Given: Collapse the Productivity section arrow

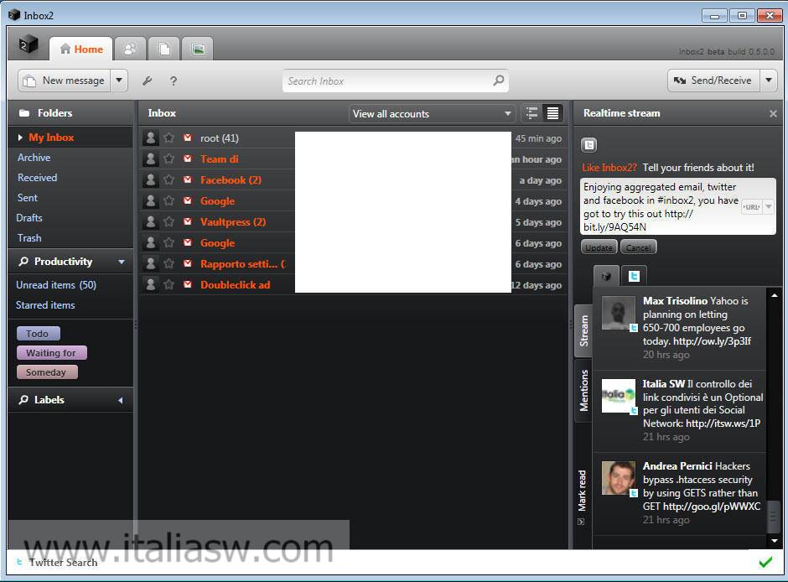Looking at the screenshot, I should pos(121,262).
